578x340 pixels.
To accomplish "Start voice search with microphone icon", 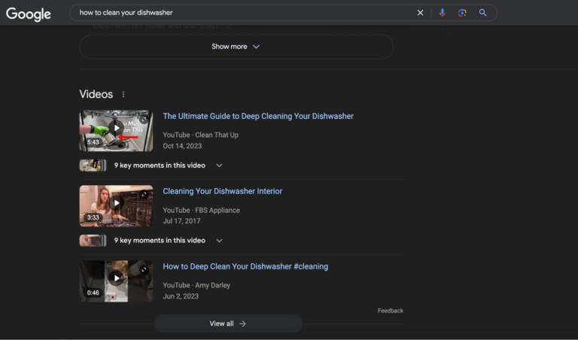I will (x=443, y=13).
